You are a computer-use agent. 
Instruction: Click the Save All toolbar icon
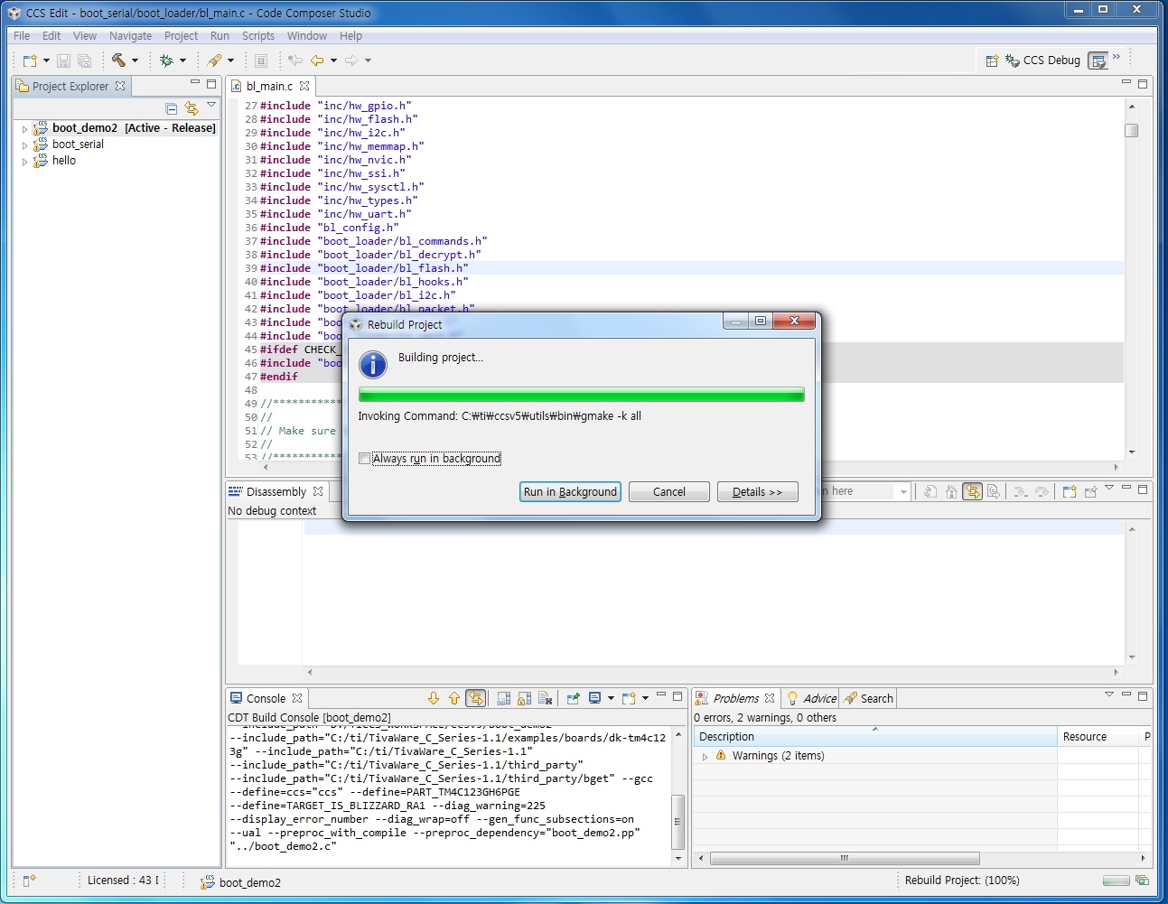point(85,61)
